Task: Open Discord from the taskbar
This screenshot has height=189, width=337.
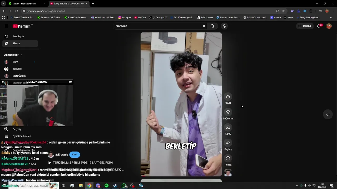Action: (x=98, y=186)
